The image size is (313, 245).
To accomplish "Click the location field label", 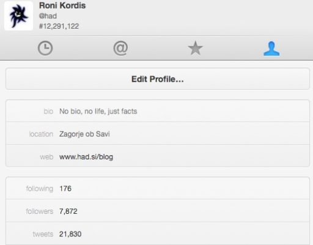I will pos(41,134).
